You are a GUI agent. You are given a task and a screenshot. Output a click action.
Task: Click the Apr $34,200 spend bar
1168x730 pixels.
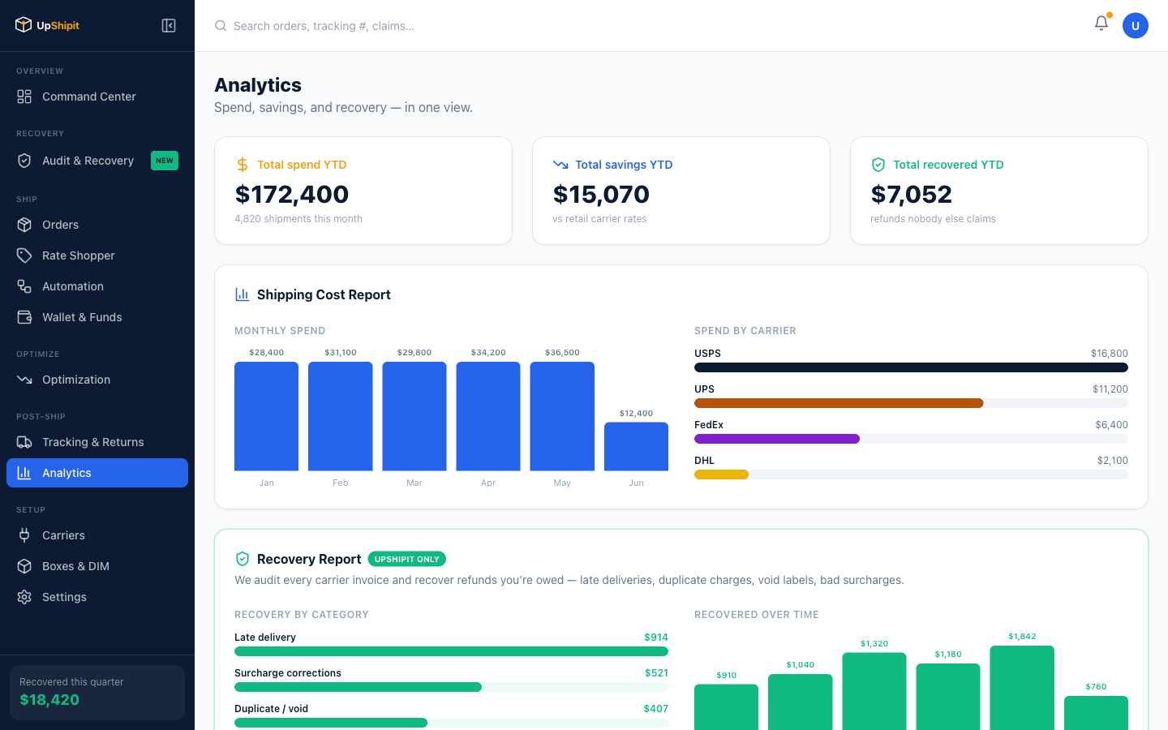(x=488, y=416)
